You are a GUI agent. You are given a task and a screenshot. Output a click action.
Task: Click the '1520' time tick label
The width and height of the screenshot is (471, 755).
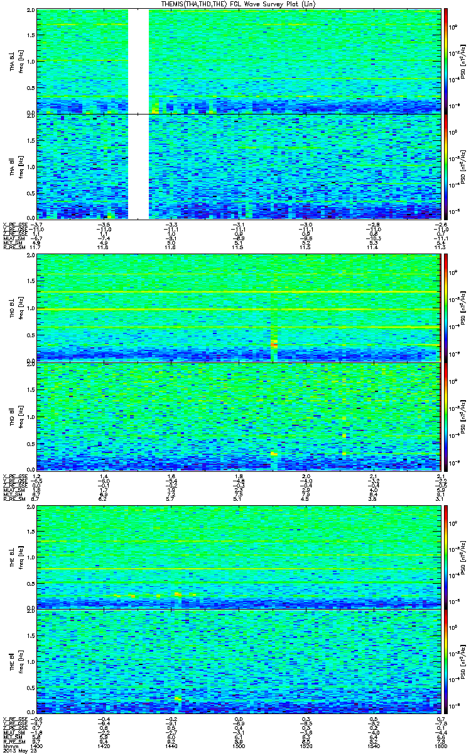305,747
